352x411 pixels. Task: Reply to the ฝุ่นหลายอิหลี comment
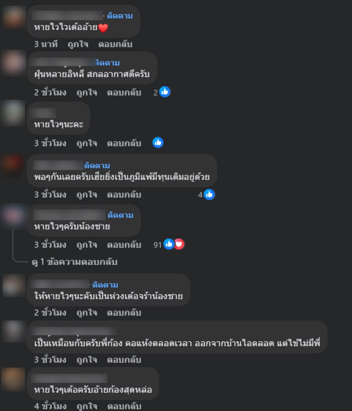pos(124,93)
